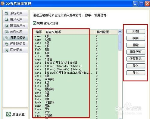Viewport: 150px width, 119px height.
Task: Click the 删除 button
Action: coord(136,45)
